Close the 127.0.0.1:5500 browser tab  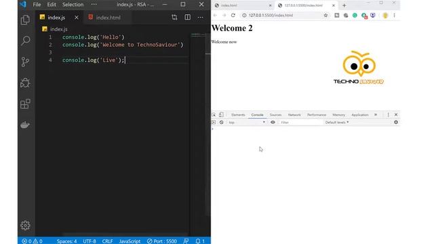(334, 5)
